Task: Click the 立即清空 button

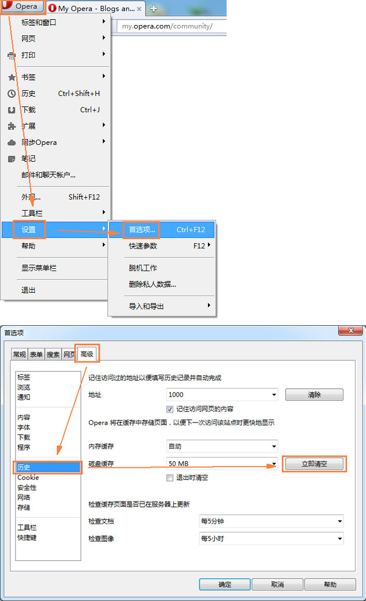Action: 314,464
